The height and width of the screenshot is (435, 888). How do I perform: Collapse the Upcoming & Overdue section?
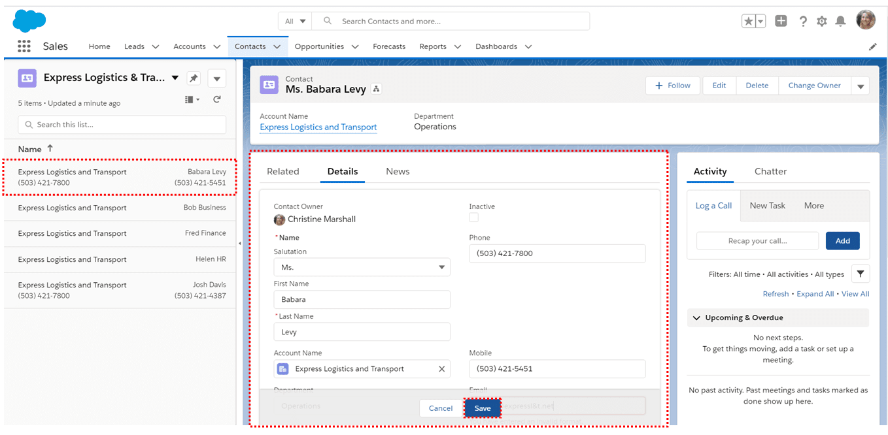(x=696, y=317)
